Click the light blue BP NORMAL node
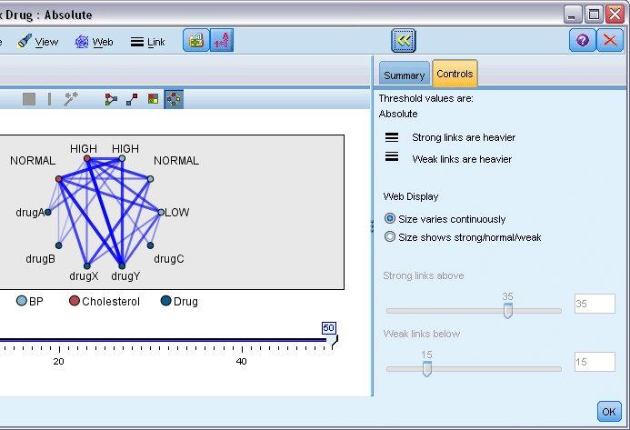This screenshot has height=430, width=630. pos(150,178)
